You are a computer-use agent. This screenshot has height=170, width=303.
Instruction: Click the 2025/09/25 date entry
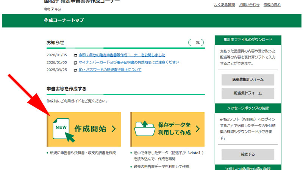(x=56, y=70)
